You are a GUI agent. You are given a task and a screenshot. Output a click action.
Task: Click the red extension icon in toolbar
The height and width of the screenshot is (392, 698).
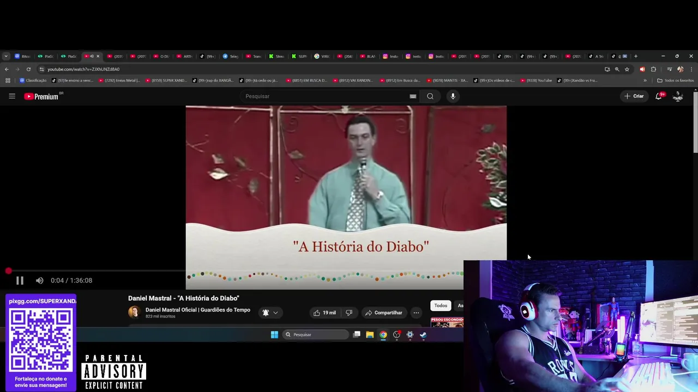click(x=642, y=69)
